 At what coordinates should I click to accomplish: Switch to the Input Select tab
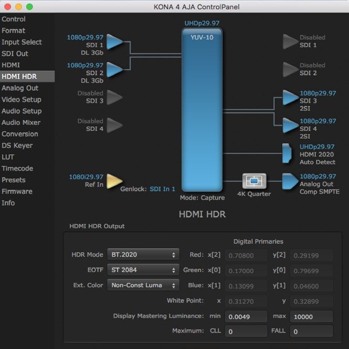tap(27, 42)
